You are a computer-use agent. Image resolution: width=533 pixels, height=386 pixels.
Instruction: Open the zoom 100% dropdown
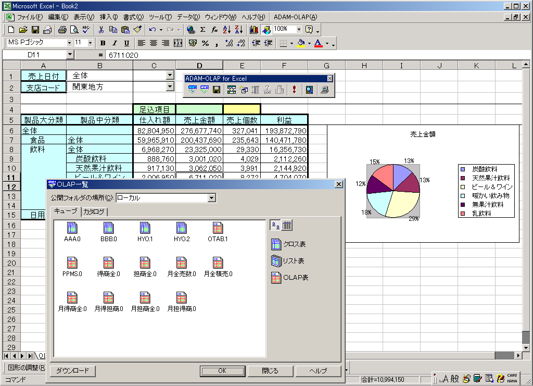coord(299,30)
